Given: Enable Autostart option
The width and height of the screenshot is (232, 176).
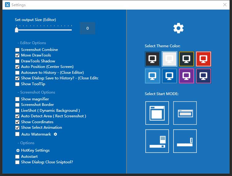Looking at the screenshot, I should (x=17, y=157).
